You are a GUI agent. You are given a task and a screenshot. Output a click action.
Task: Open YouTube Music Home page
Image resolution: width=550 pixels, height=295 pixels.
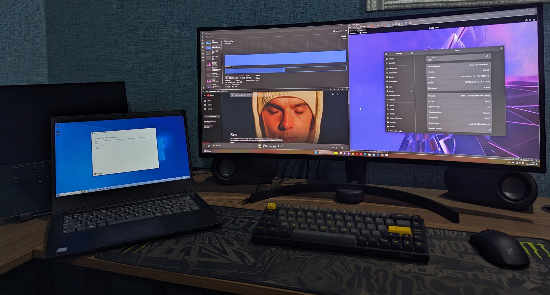[x=208, y=101]
